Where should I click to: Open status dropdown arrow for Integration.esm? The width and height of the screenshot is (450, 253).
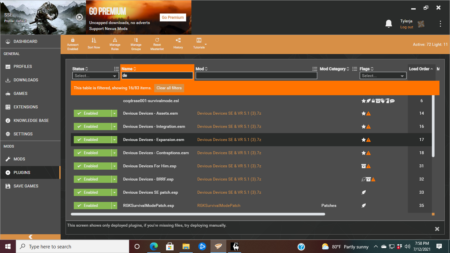(115, 126)
